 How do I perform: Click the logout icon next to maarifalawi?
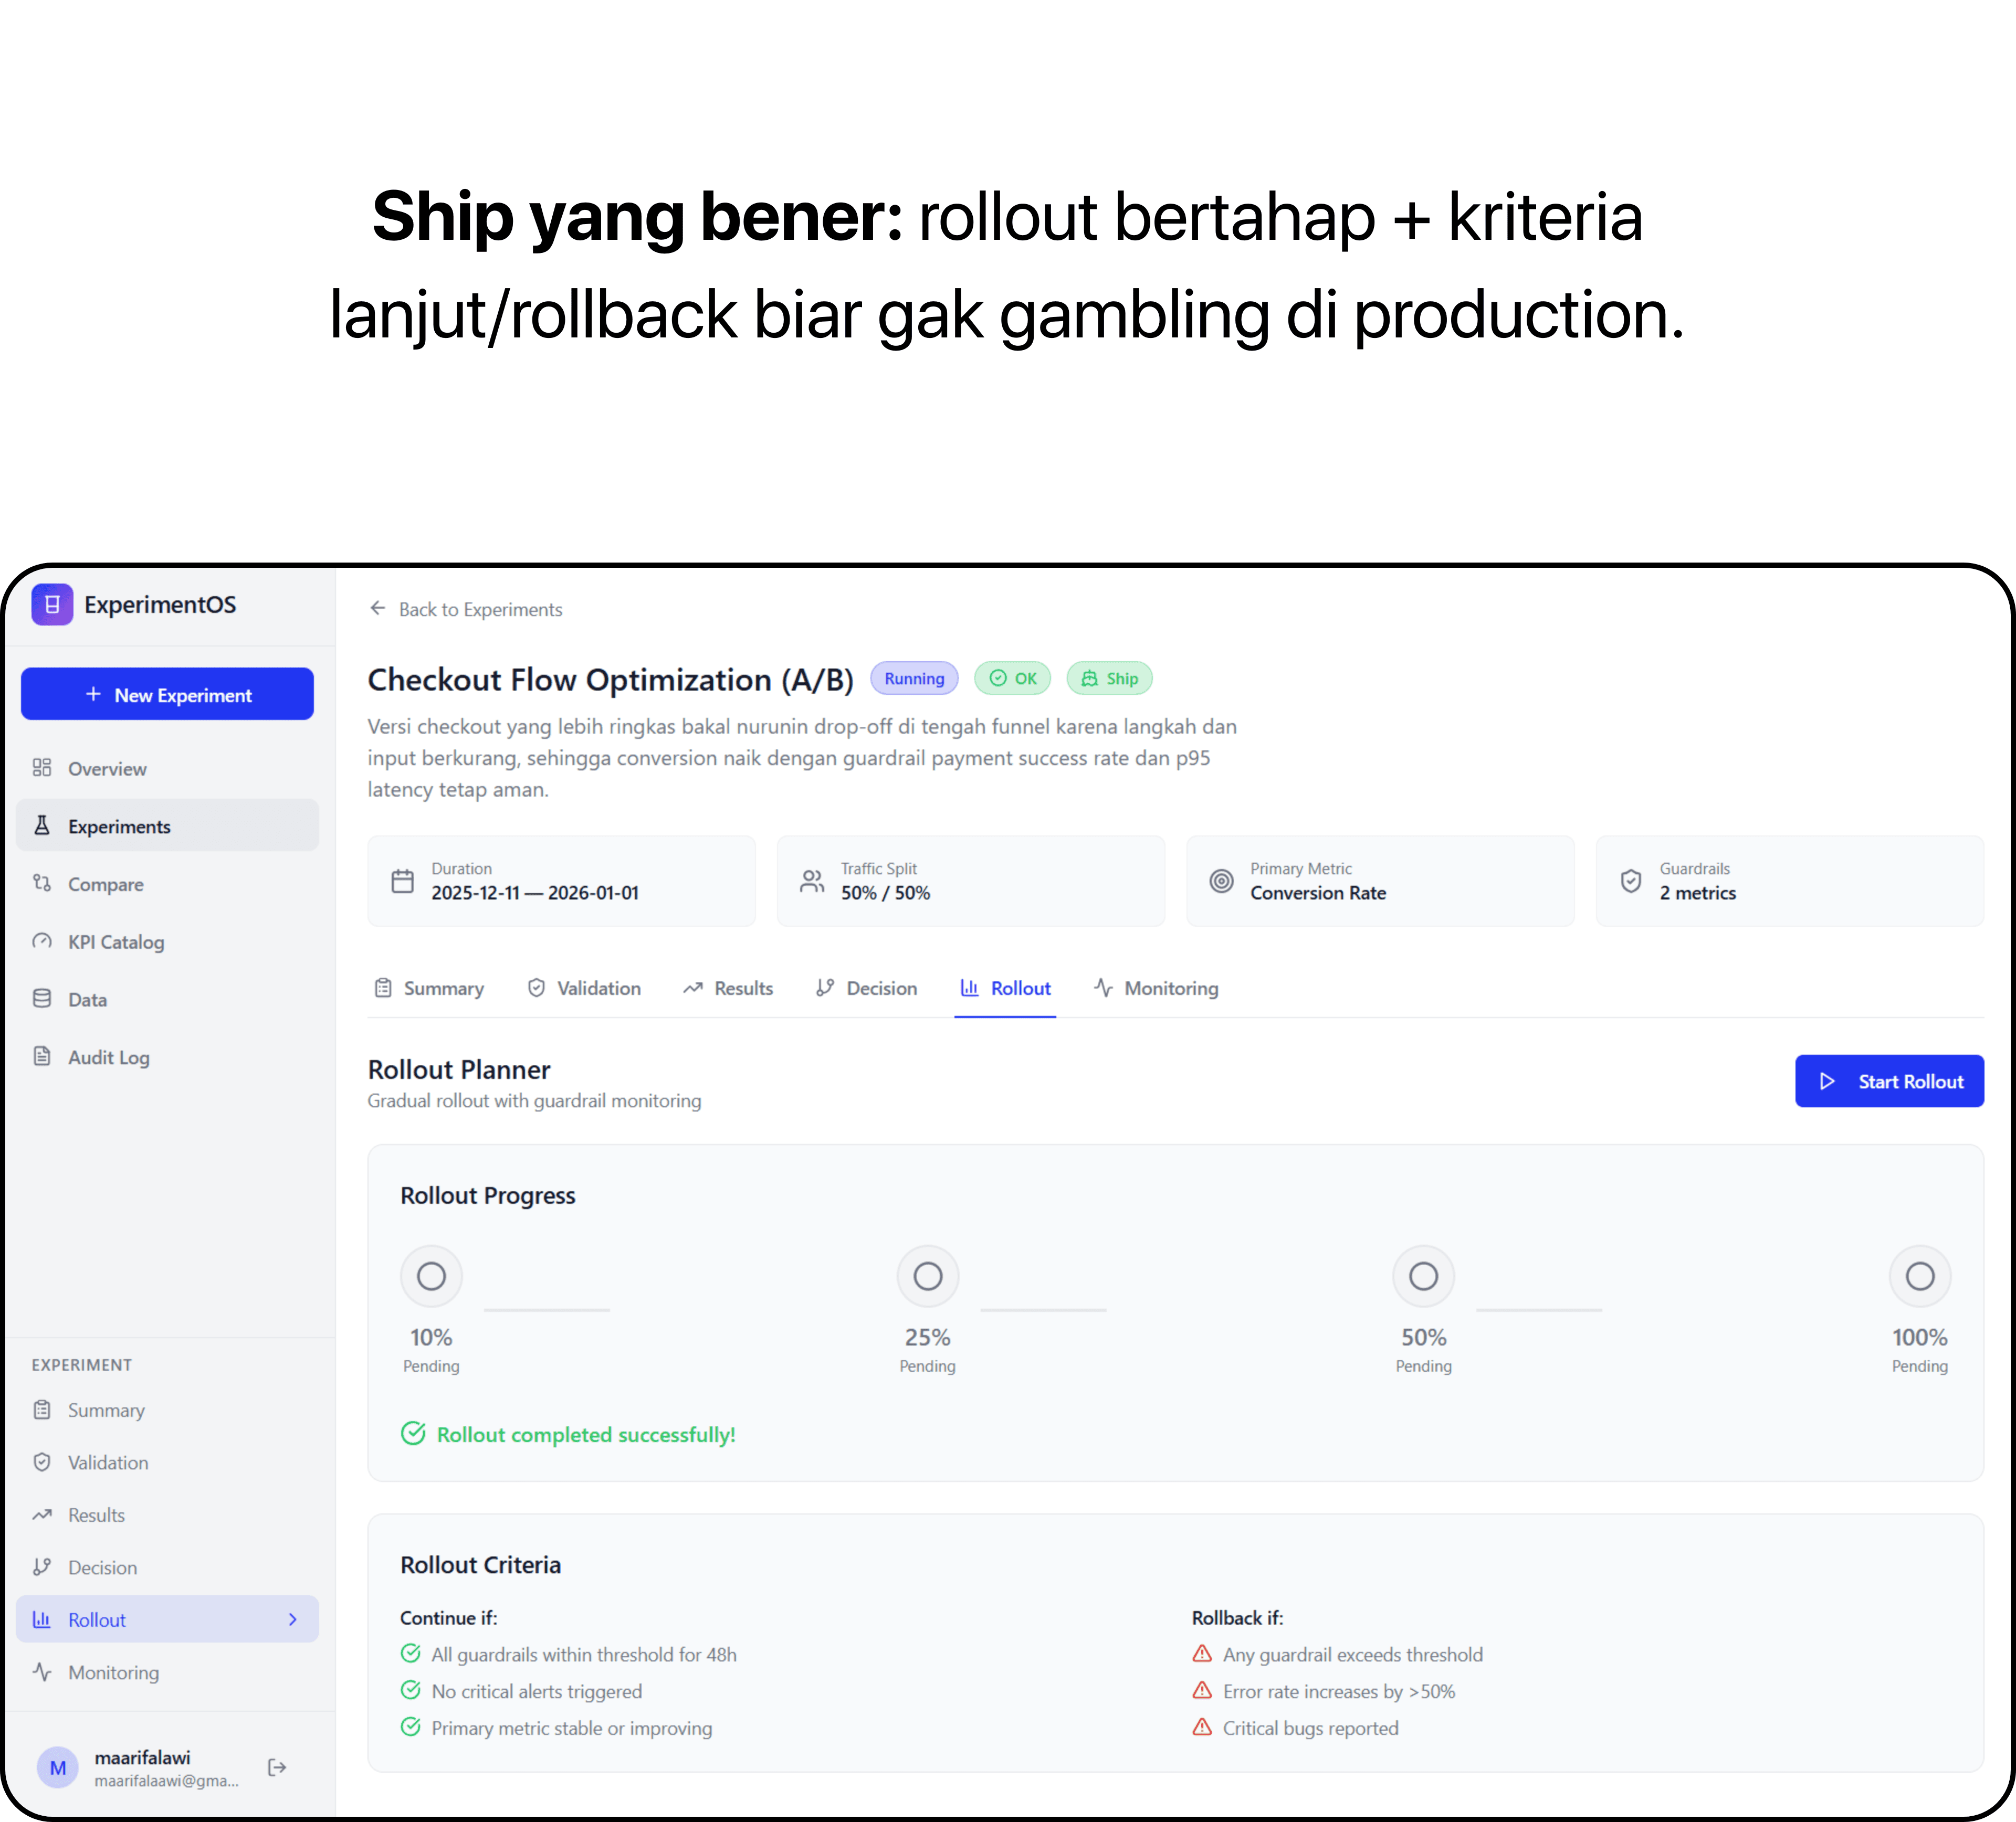click(x=277, y=1767)
